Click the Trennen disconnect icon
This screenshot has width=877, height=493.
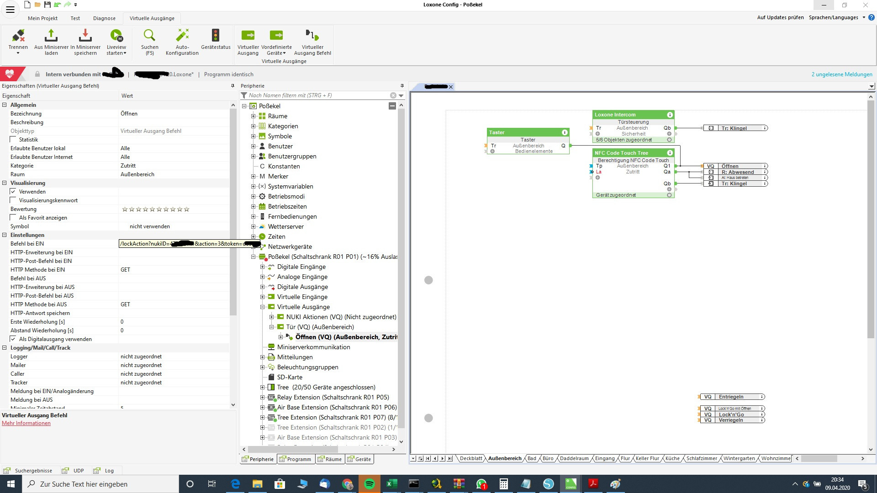tap(18, 36)
